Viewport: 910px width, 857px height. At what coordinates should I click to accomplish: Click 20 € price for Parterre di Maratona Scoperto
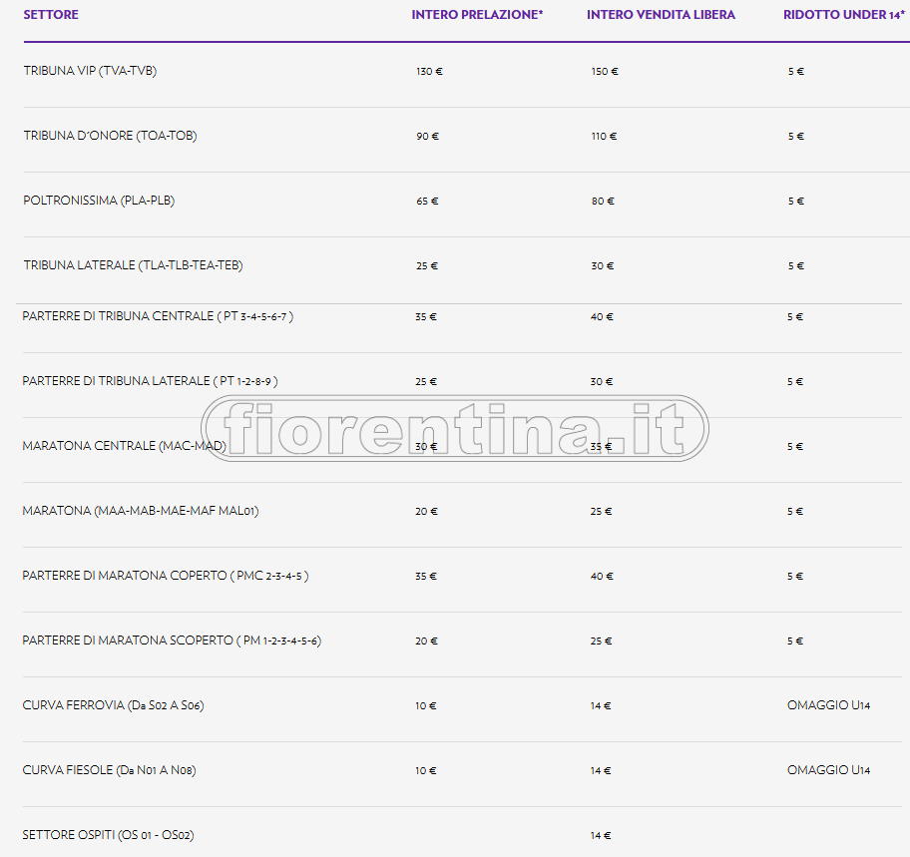click(427, 642)
